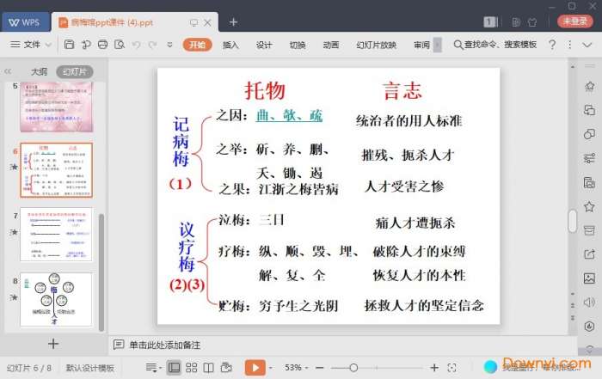The height and width of the screenshot is (379, 602).
Task: Click the 曲、欹、疏 hyperlink
Action: coord(289,115)
